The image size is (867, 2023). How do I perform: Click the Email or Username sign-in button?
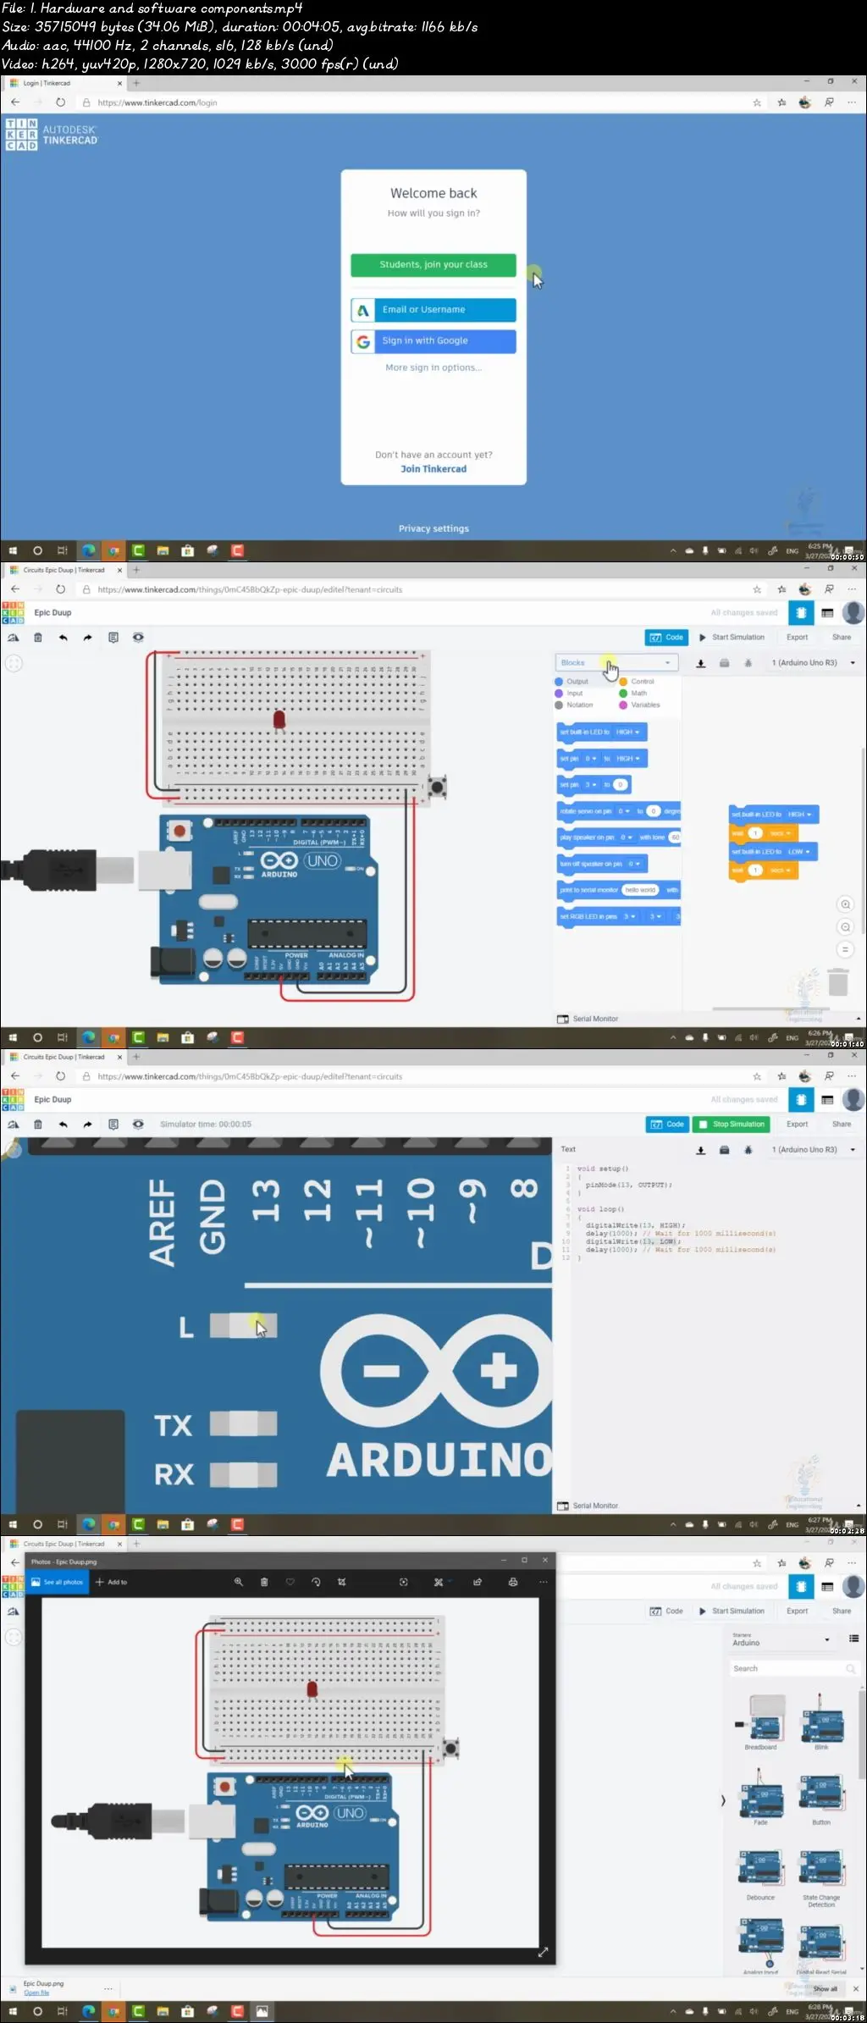point(433,310)
